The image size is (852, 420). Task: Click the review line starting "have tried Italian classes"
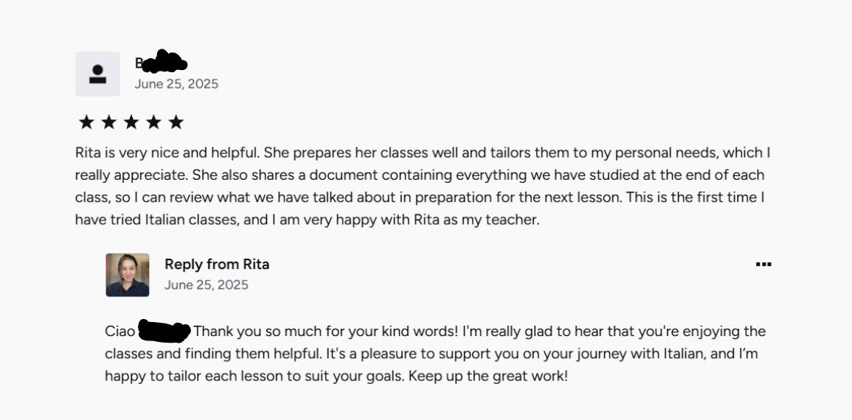(x=307, y=220)
